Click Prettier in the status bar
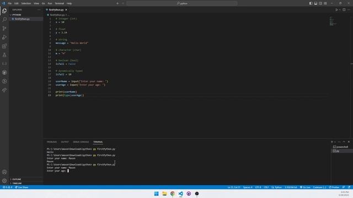The image size is (353, 198). [x=334, y=187]
